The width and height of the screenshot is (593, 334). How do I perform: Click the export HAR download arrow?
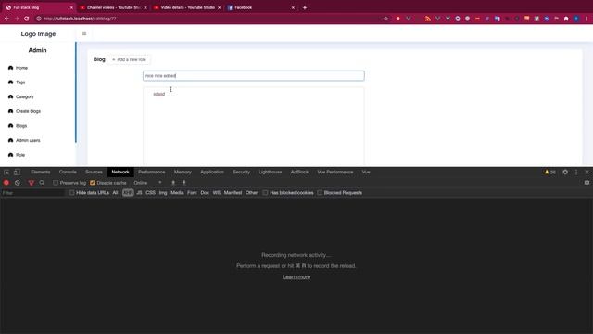point(184,183)
